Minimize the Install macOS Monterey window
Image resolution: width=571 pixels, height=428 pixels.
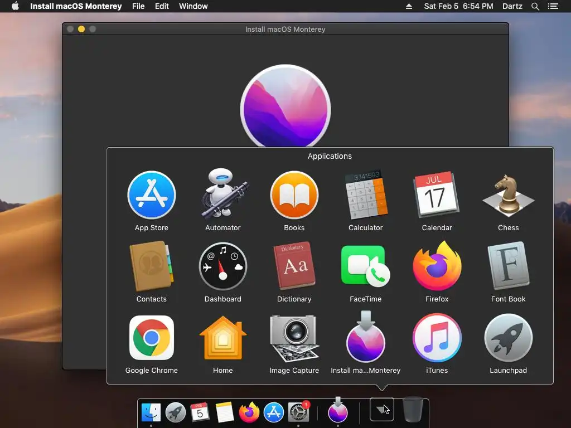(81, 29)
